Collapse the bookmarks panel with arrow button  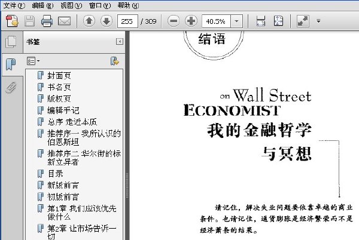[x=120, y=42]
